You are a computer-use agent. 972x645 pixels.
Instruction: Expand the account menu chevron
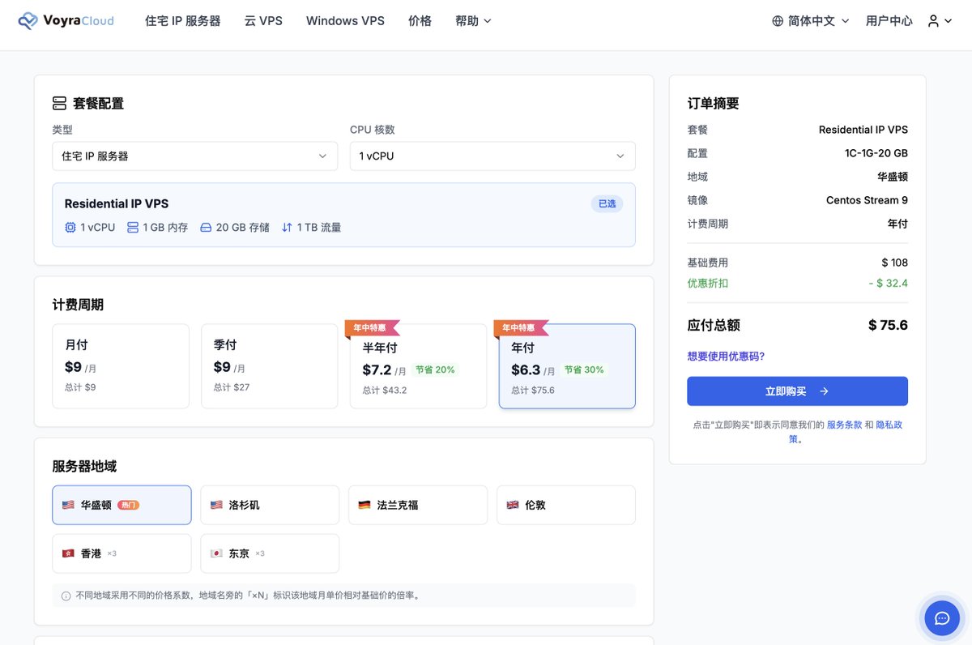[949, 21]
